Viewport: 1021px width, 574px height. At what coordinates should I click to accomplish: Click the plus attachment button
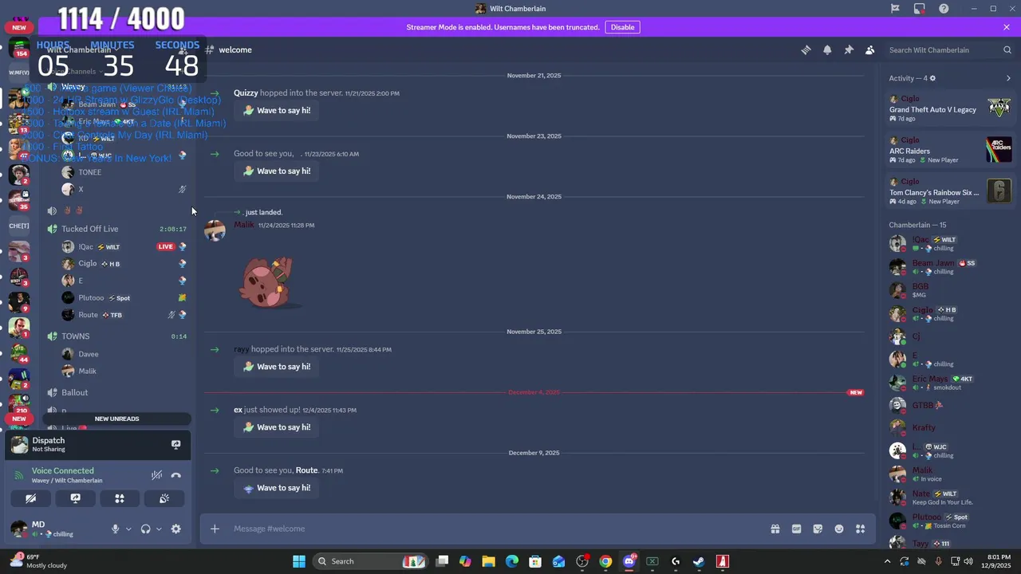click(x=215, y=529)
